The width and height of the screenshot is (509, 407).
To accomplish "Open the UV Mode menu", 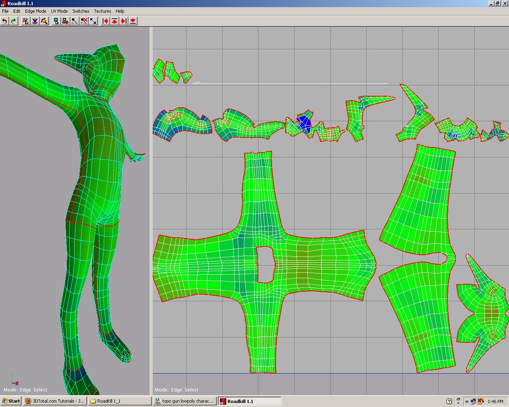I will point(58,11).
